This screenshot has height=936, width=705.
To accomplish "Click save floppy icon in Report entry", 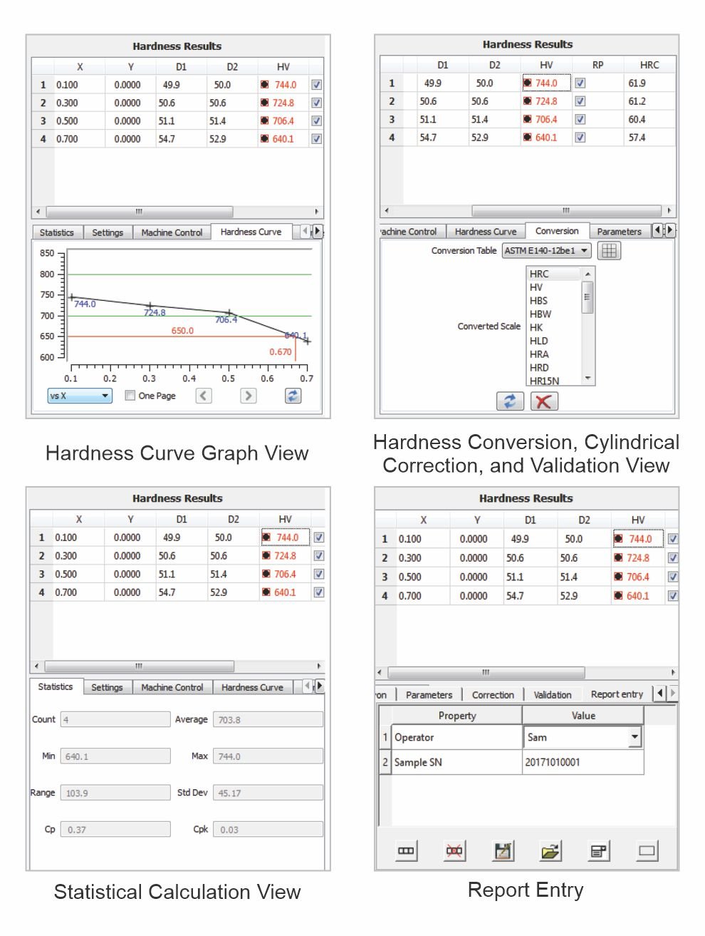I will [503, 850].
